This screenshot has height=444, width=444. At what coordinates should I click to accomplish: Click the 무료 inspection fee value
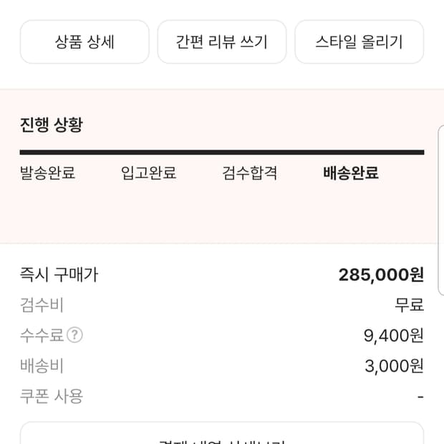pos(410,305)
